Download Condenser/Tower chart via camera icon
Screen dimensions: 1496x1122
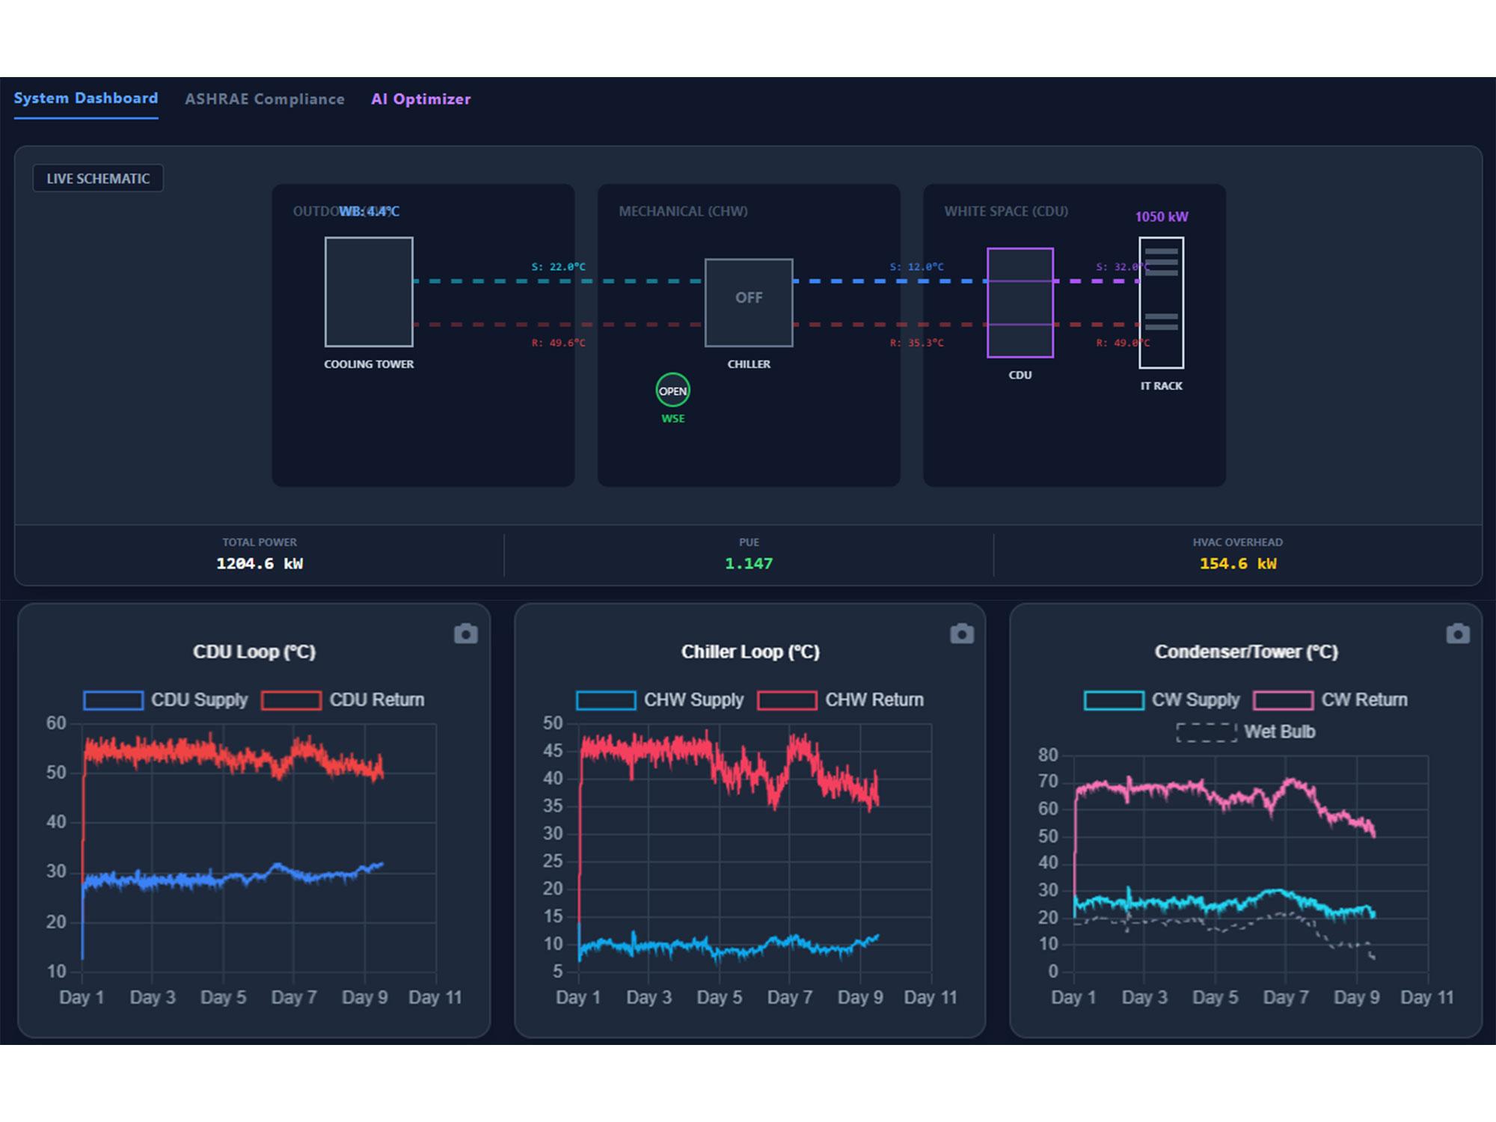(1457, 634)
